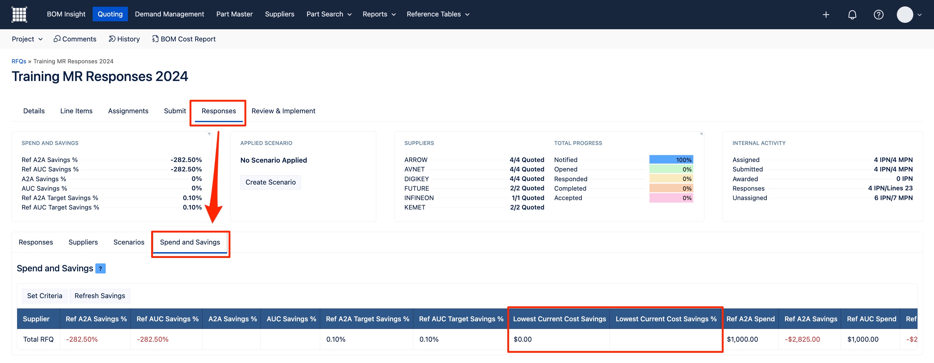Open the app grid launcher icon
The image size is (934, 363).
(x=19, y=15)
